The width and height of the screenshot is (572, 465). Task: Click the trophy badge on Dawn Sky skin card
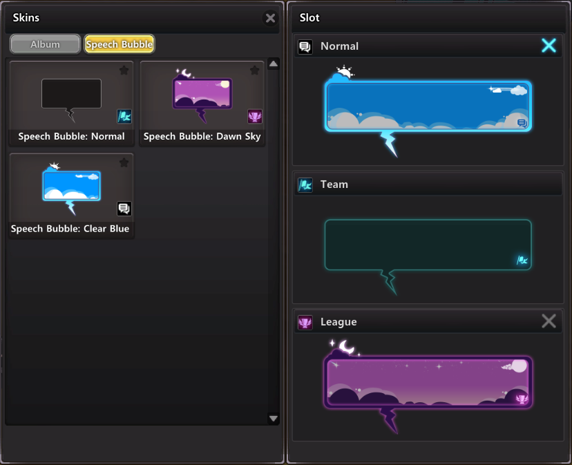(x=255, y=116)
